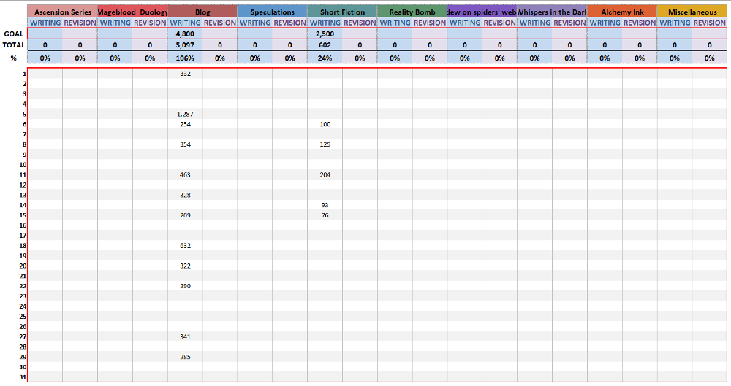Select the Blog column header
This screenshot has height=386, width=731.
pyautogui.click(x=202, y=12)
